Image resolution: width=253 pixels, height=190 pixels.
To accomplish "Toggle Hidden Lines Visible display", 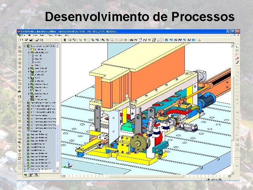I will (136, 40).
